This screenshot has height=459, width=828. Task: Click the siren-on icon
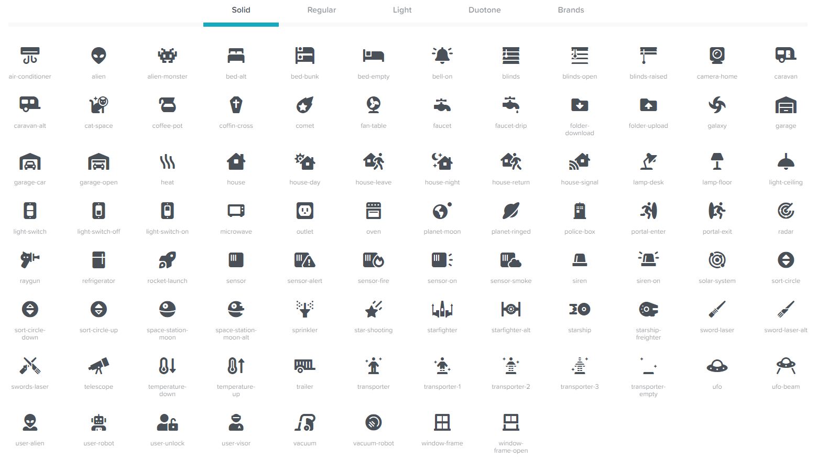coord(649,260)
